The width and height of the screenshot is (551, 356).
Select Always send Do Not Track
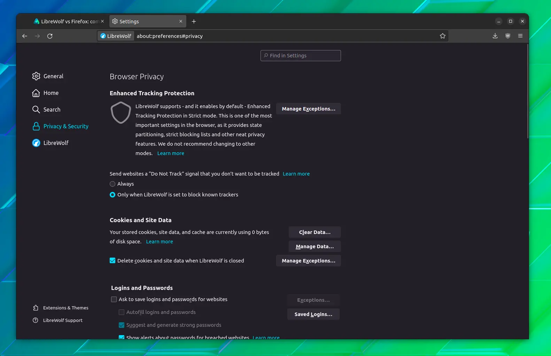click(x=112, y=184)
